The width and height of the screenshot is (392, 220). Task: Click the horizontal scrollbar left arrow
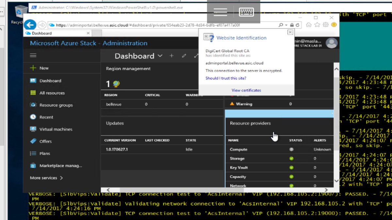108,190
